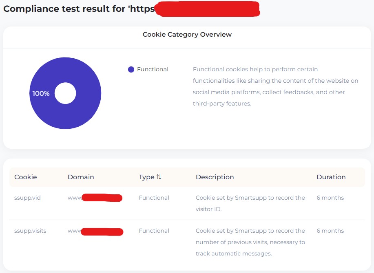Click the Cookie column header

point(26,177)
